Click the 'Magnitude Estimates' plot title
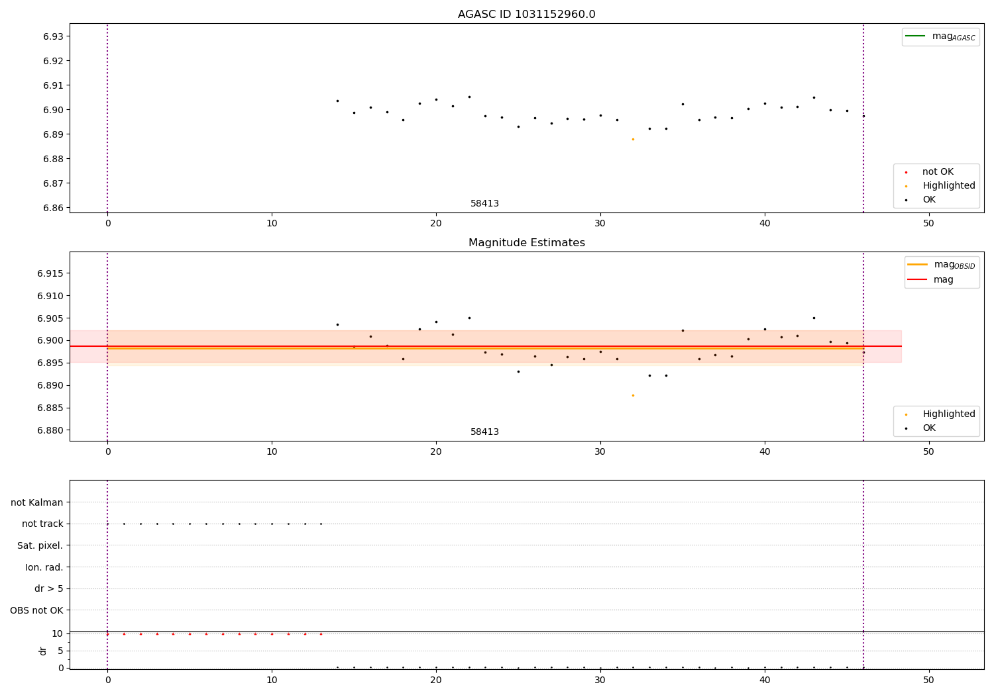 526,243
